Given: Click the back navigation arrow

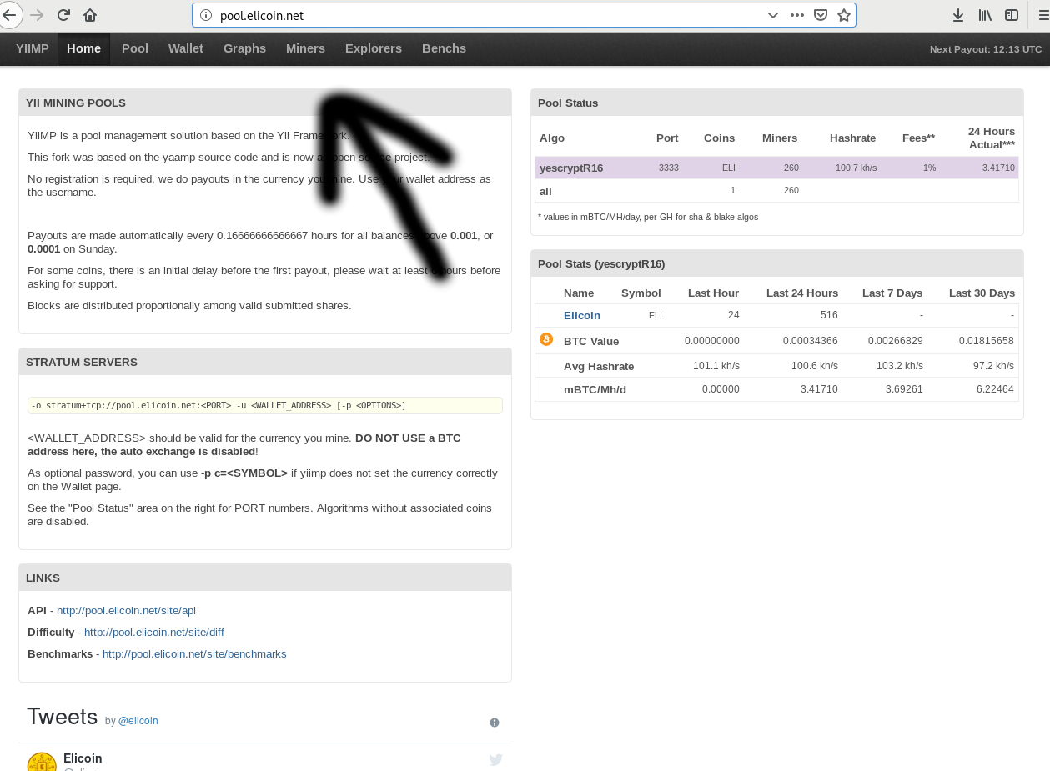Looking at the screenshot, I should [9, 15].
